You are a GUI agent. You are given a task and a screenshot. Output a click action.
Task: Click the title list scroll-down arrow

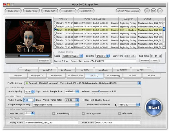(164, 47)
